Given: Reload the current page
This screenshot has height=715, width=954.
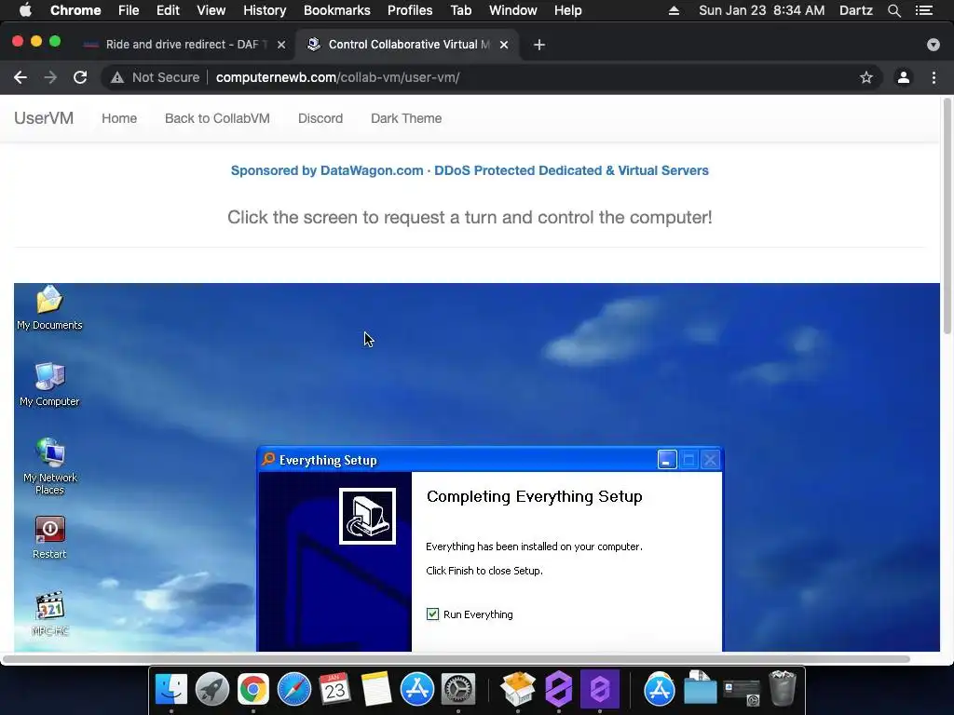Looking at the screenshot, I should coord(80,77).
